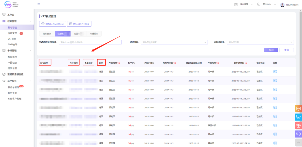This screenshot has height=147, width=302.
Task: Open details icon for row expiring 2022-09-16
Action: coord(275,98)
